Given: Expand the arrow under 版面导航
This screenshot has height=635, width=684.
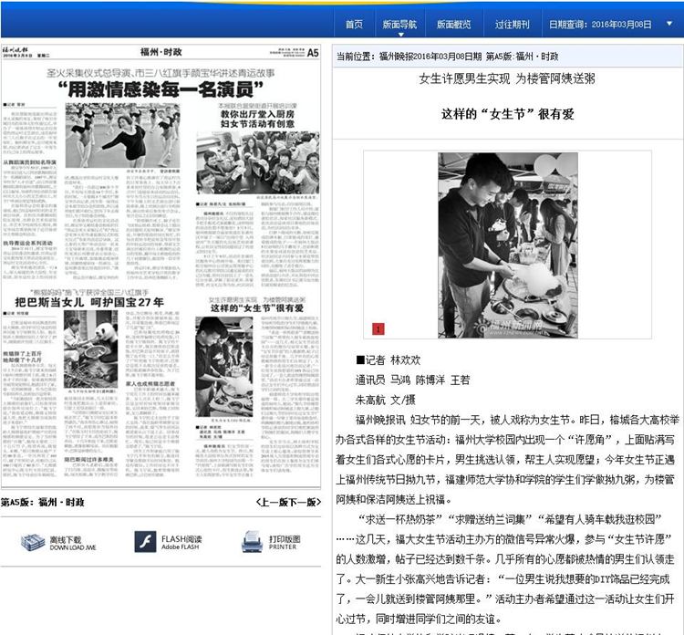Looking at the screenshot, I should coord(401,35).
